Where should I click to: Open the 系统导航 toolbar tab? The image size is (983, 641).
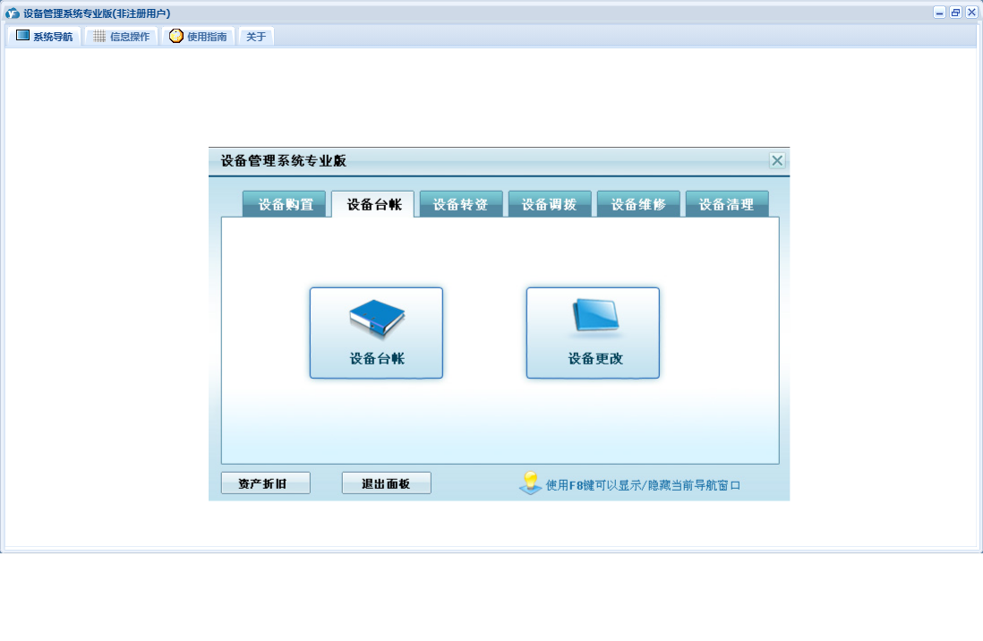(44, 37)
